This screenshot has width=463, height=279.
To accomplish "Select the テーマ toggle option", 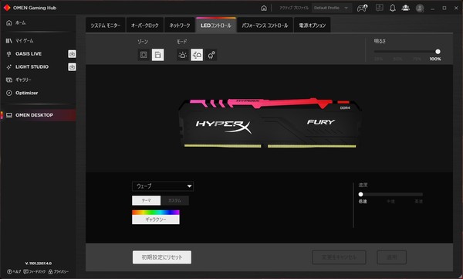I will pos(146,200).
